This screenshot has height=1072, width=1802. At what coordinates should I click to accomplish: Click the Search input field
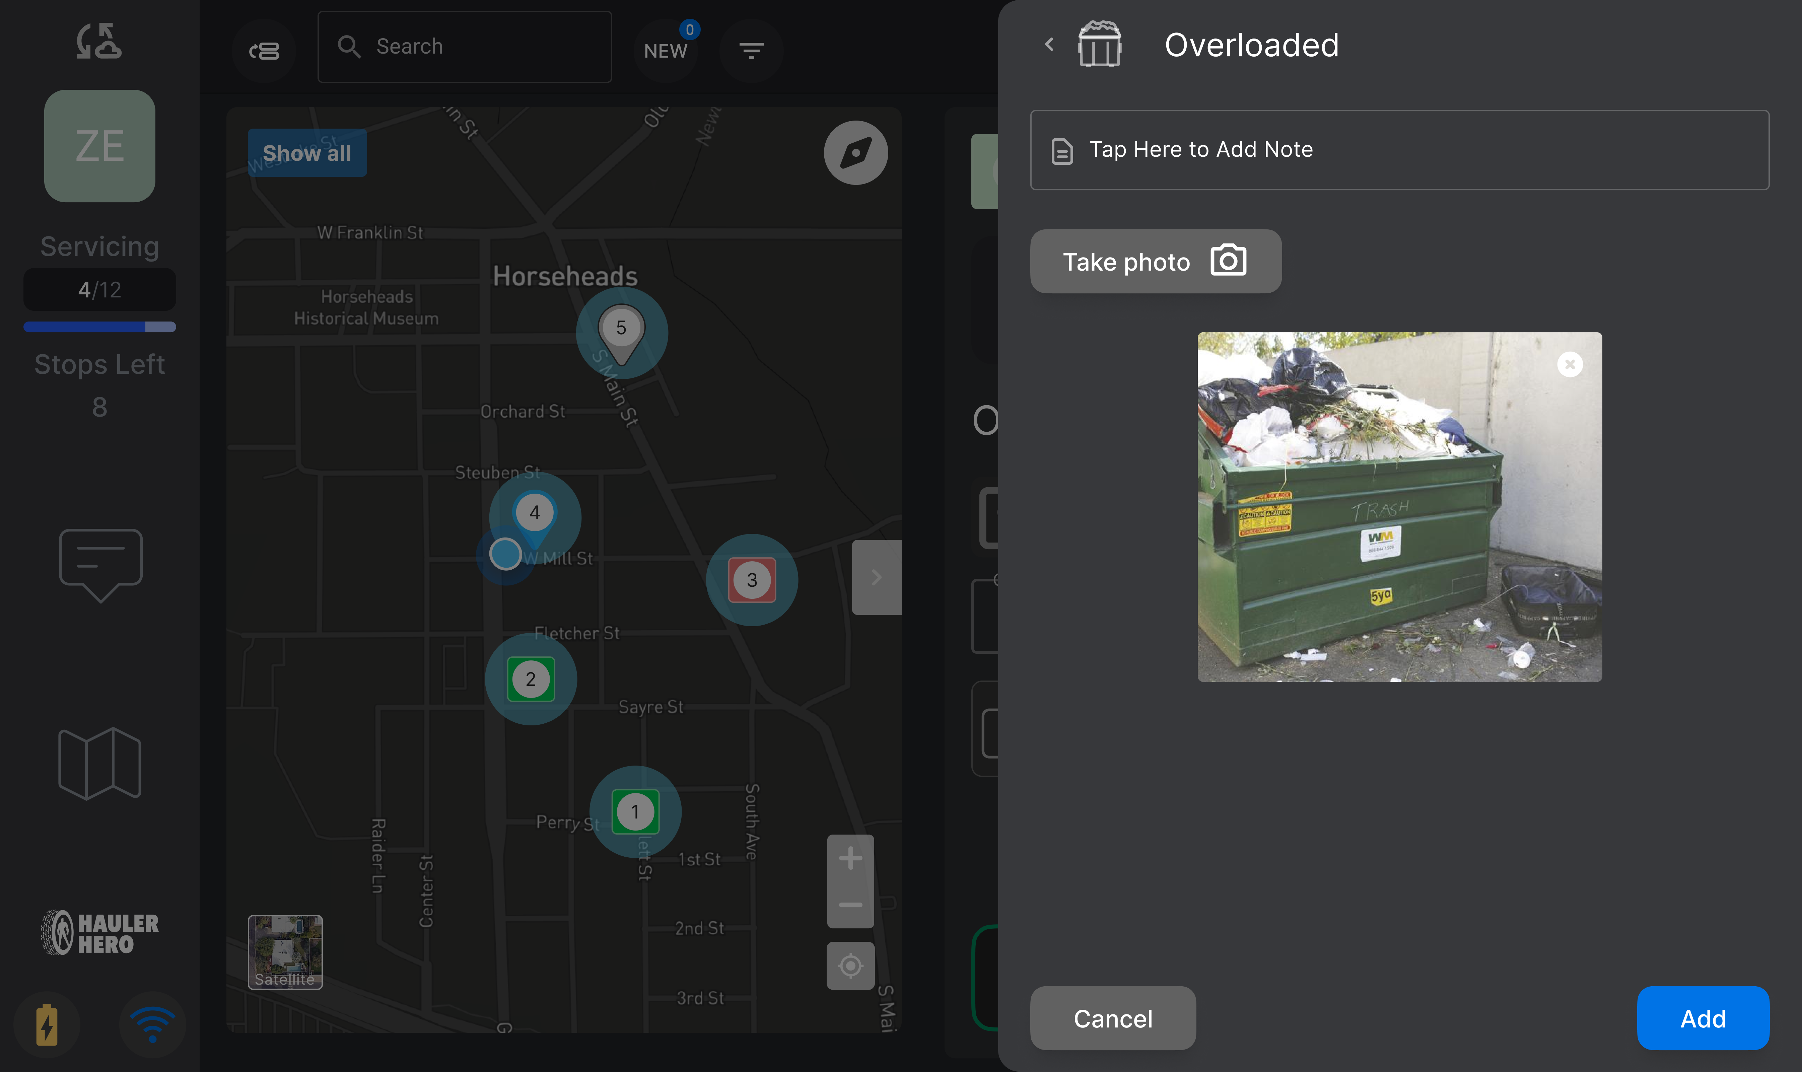click(x=465, y=47)
